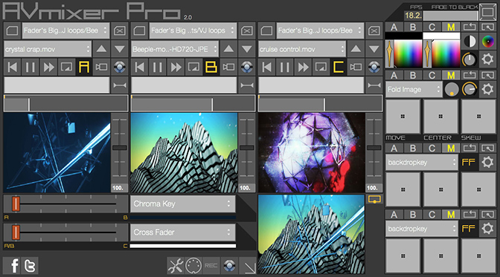Viewport: 500px width, 277px height.
Task: Select tab C in Fold Image panel
Action: tap(432, 76)
